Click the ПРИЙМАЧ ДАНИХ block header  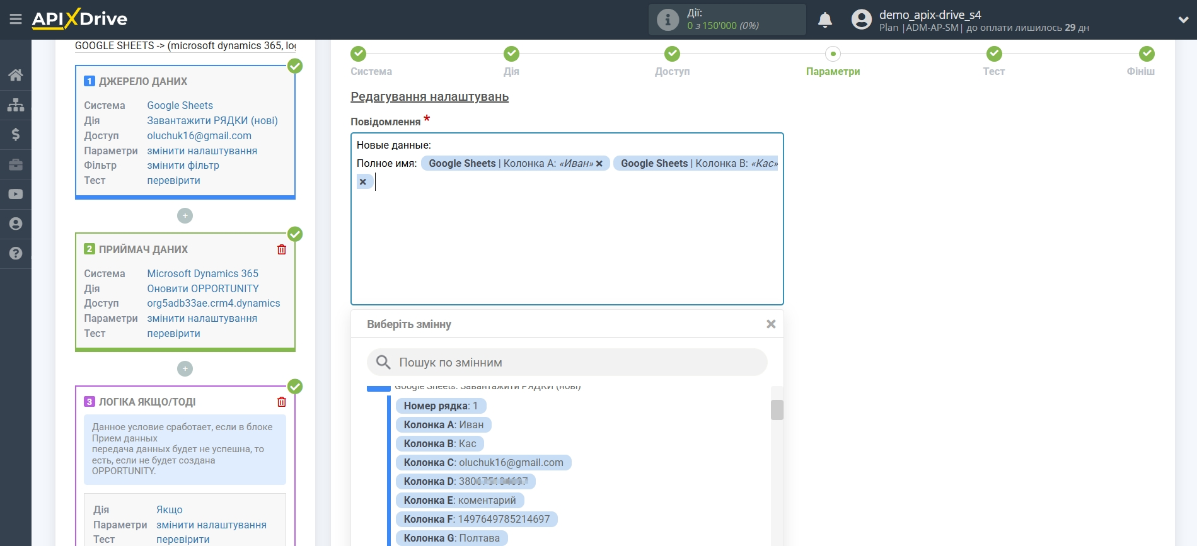point(143,249)
